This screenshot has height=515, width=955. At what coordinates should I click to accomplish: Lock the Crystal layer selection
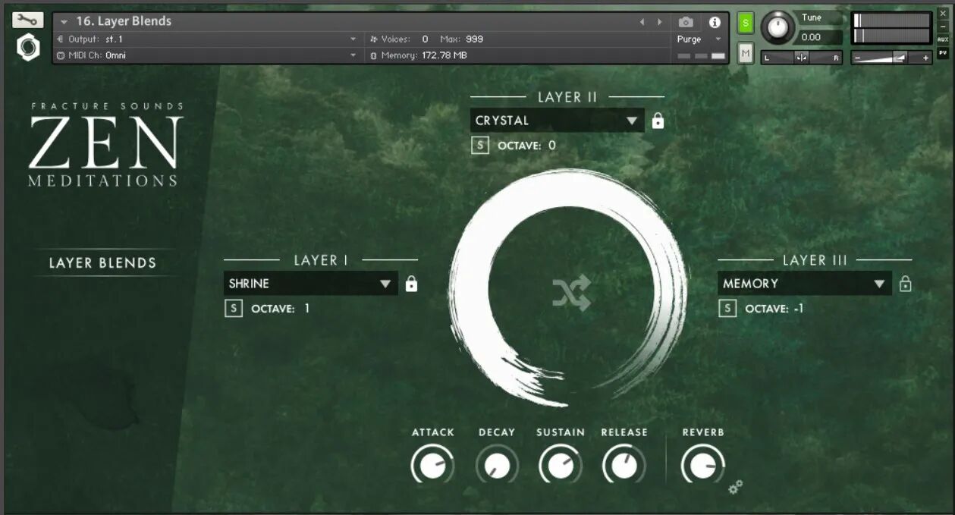click(x=657, y=120)
